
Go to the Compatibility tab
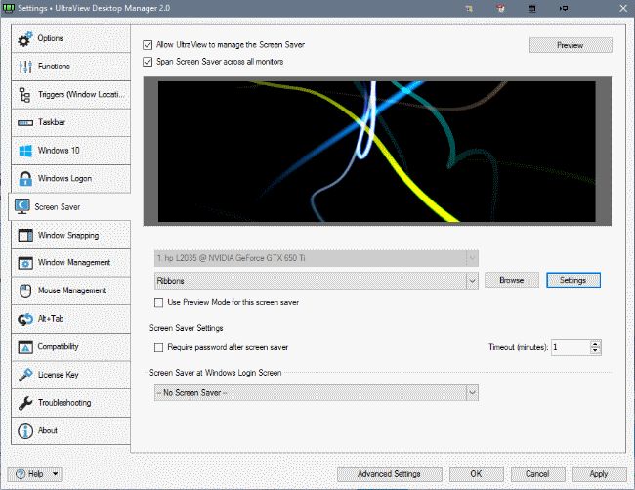point(68,346)
